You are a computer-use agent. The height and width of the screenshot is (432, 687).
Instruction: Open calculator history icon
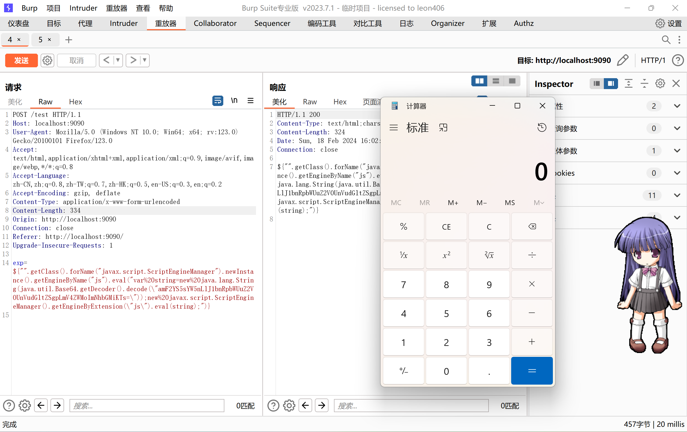pyautogui.click(x=542, y=127)
